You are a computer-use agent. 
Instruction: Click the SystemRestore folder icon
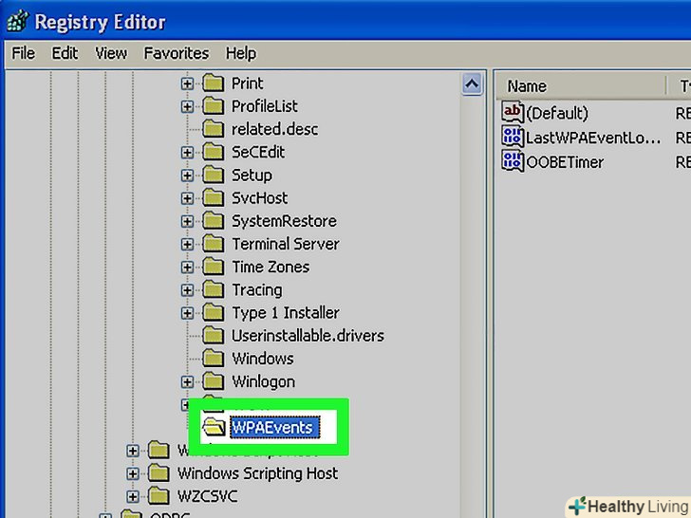coord(214,220)
